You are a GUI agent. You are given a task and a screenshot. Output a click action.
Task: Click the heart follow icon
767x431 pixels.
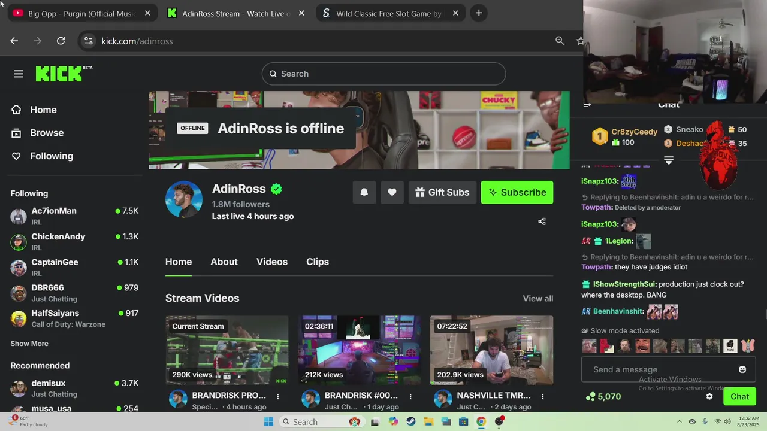(x=392, y=192)
